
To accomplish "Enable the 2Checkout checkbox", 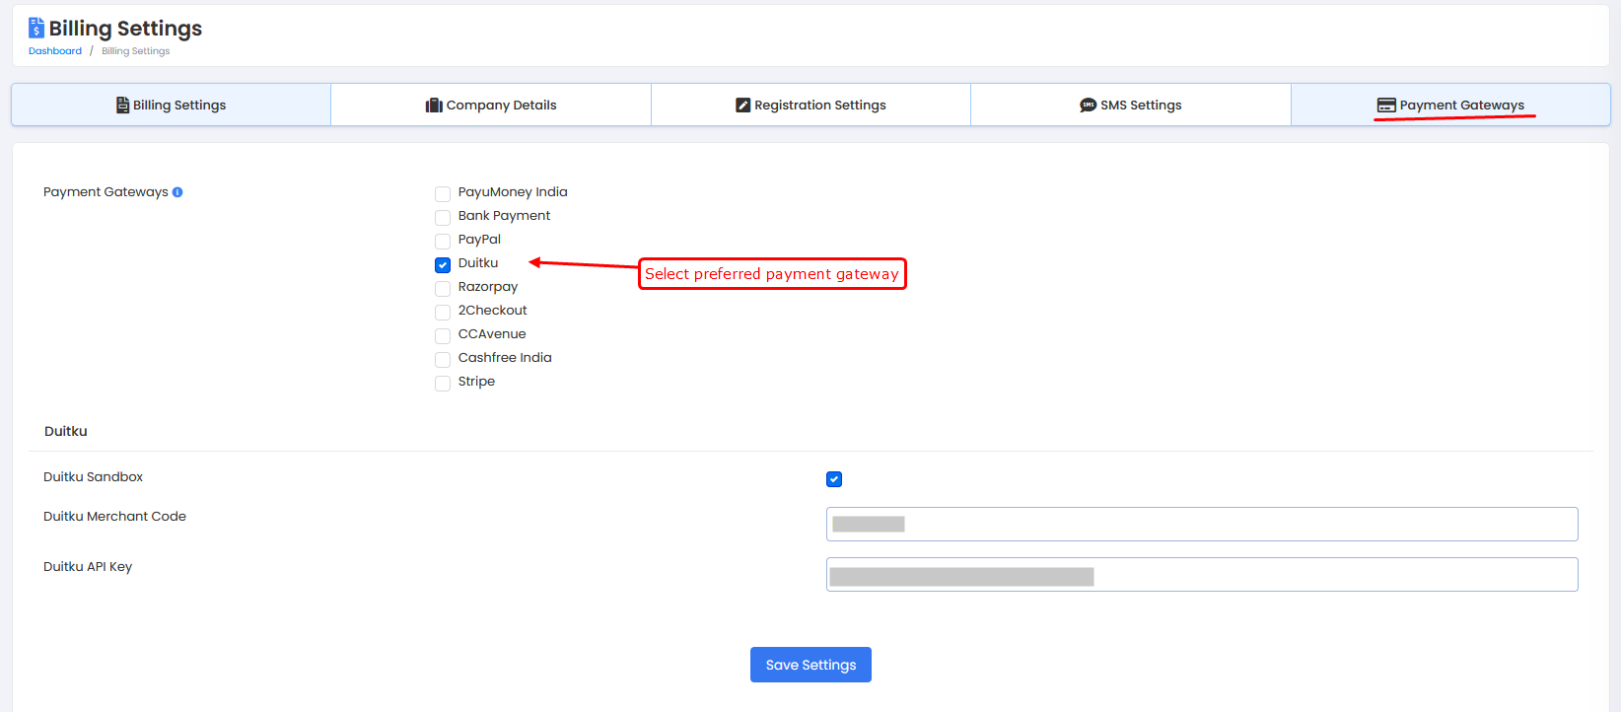I will point(443,313).
